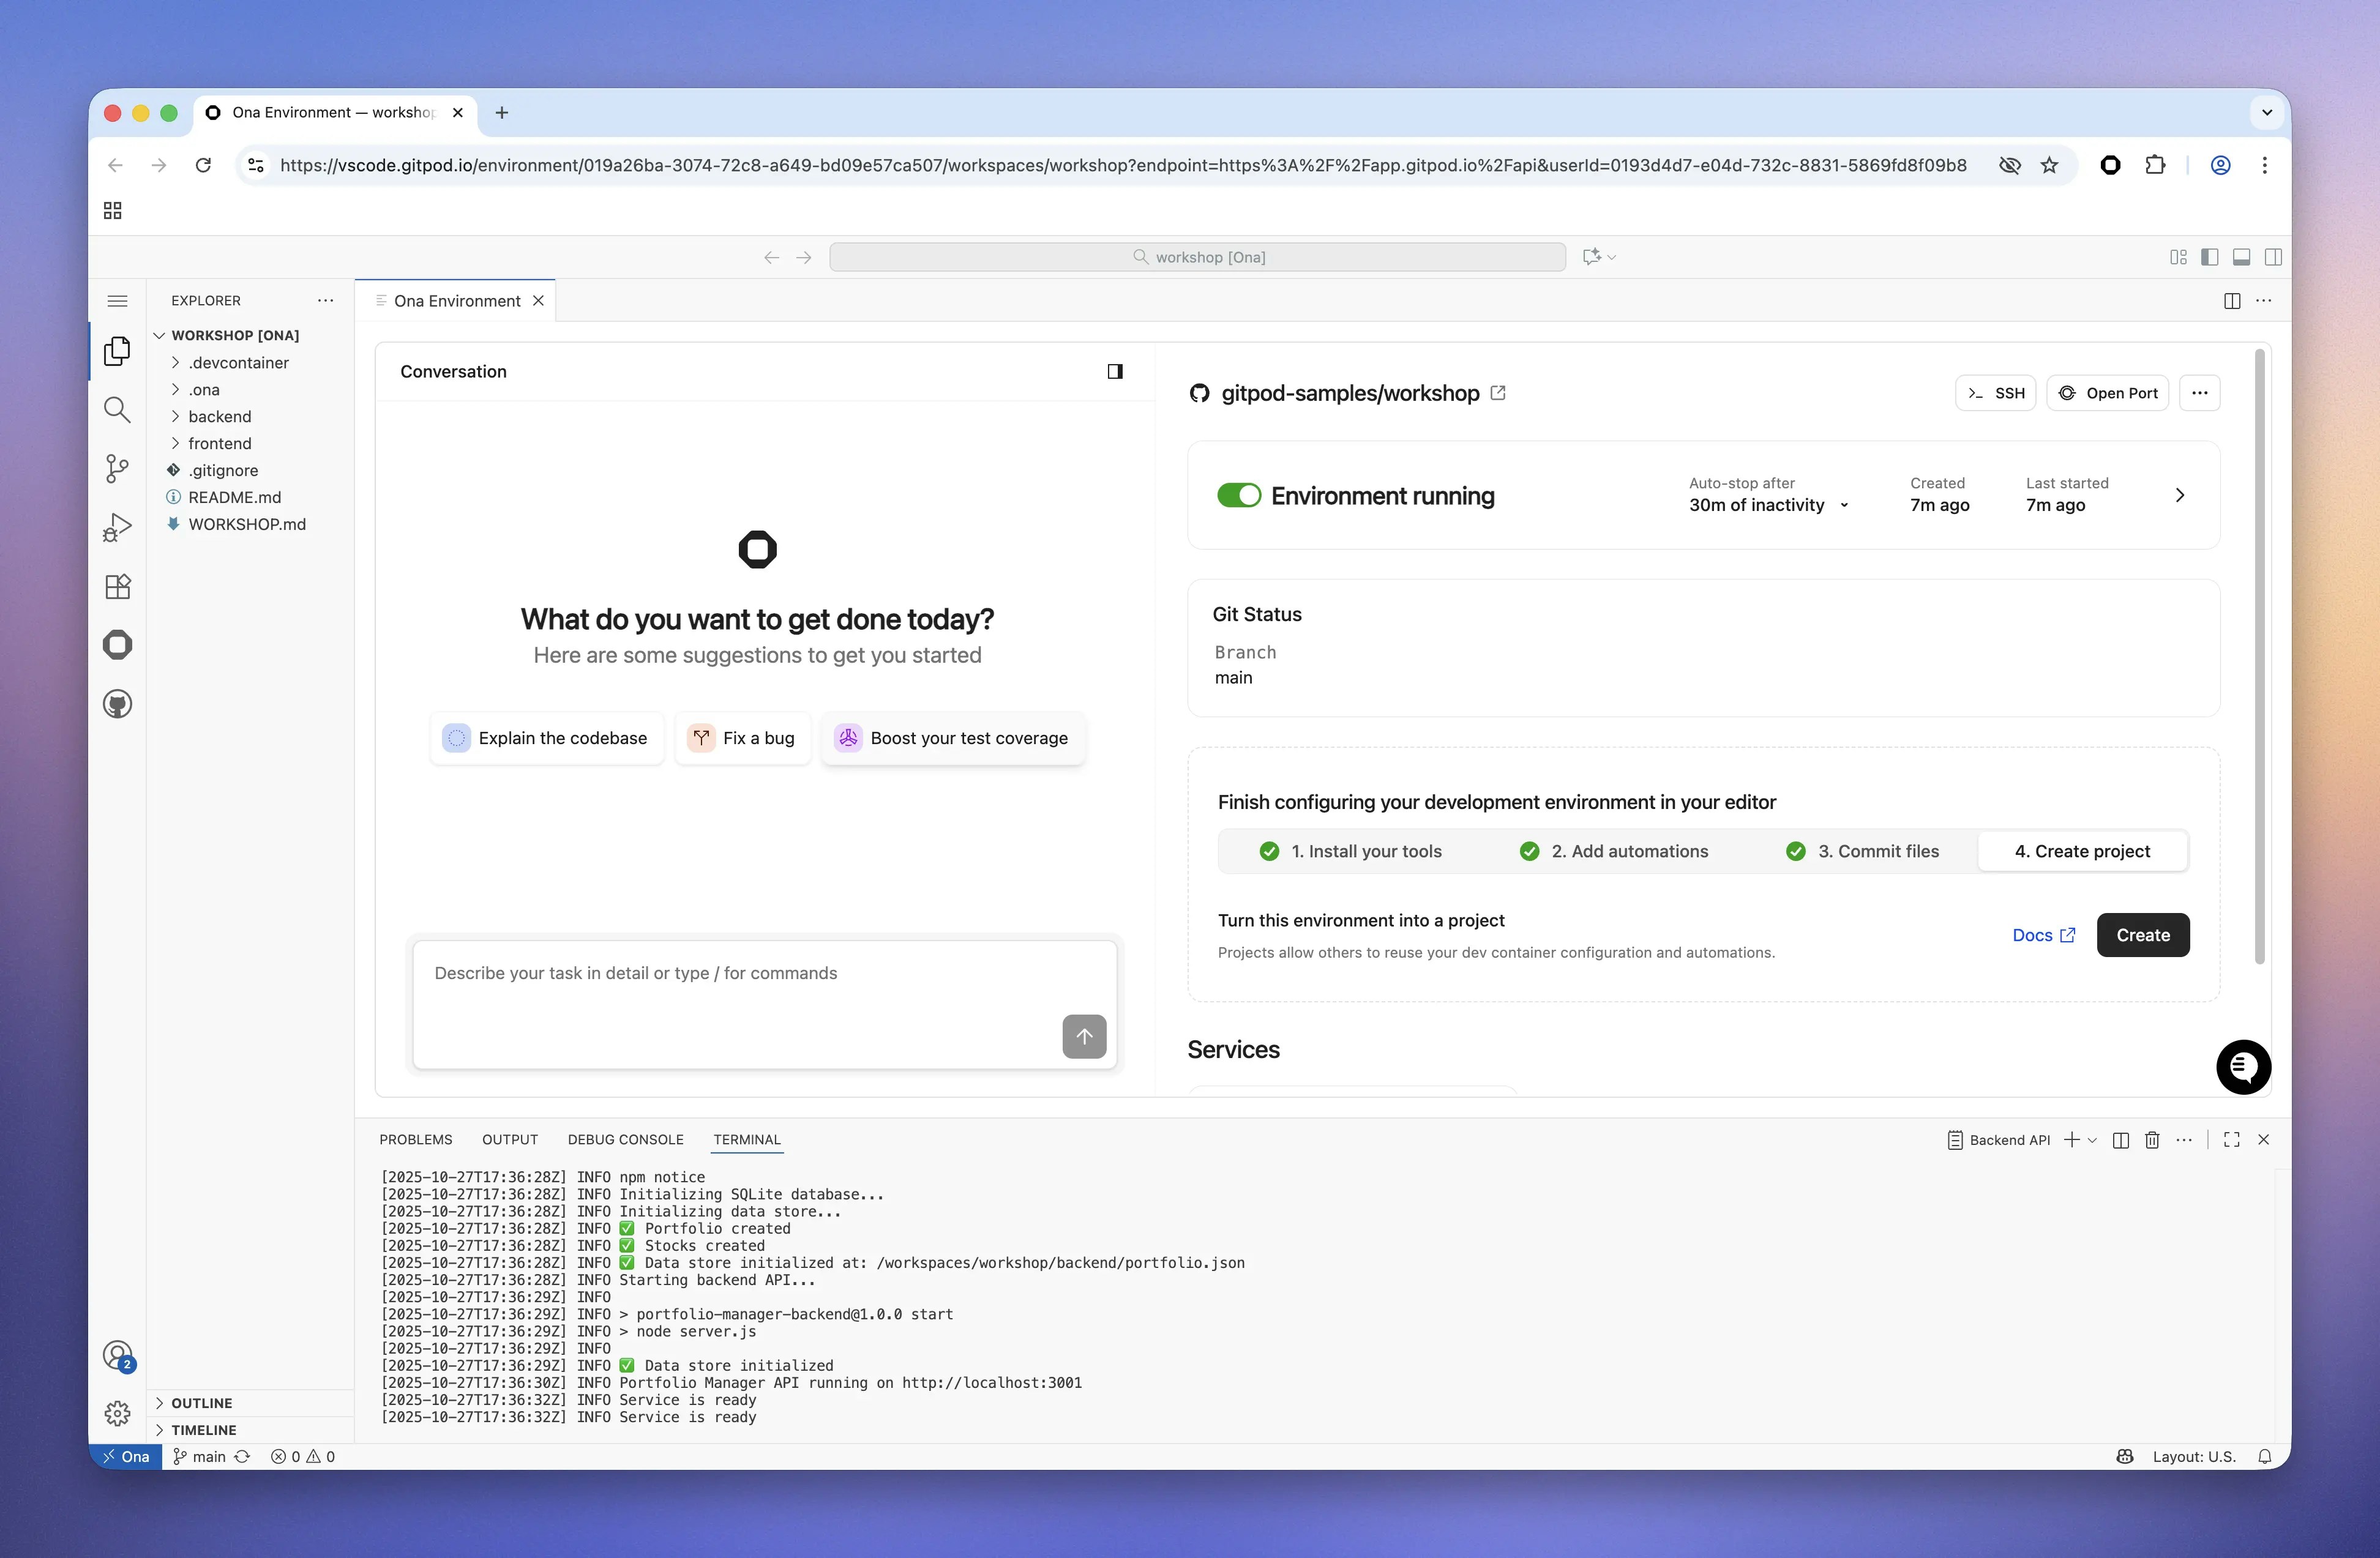This screenshot has height=1558, width=2380.
Task: Open the Extensions view icon
Action: [x=117, y=587]
